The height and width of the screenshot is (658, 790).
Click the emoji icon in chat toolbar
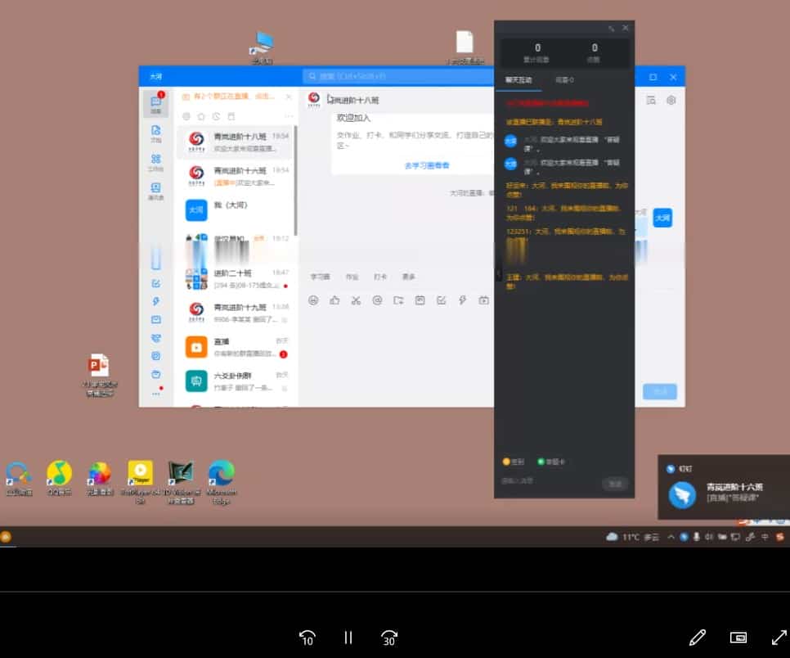(x=313, y=300)
